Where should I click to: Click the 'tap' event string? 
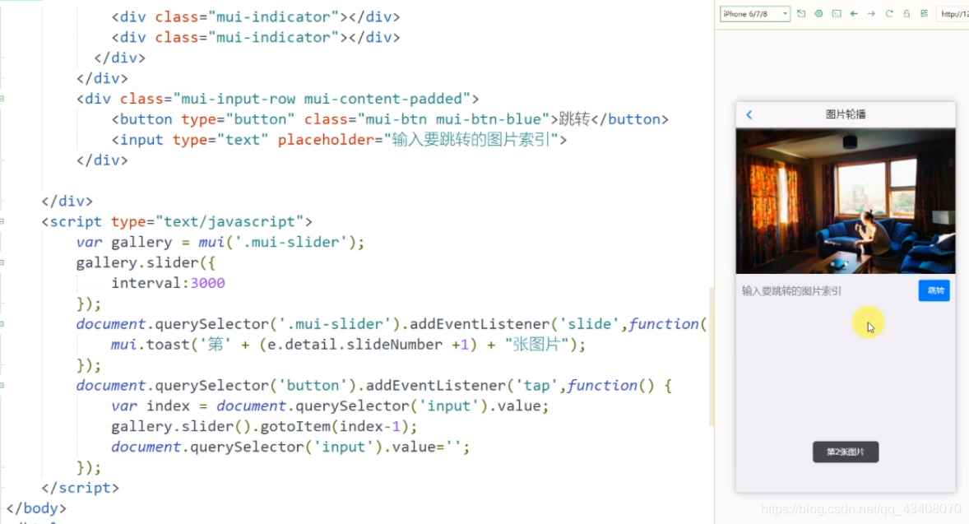click(536, 386)
